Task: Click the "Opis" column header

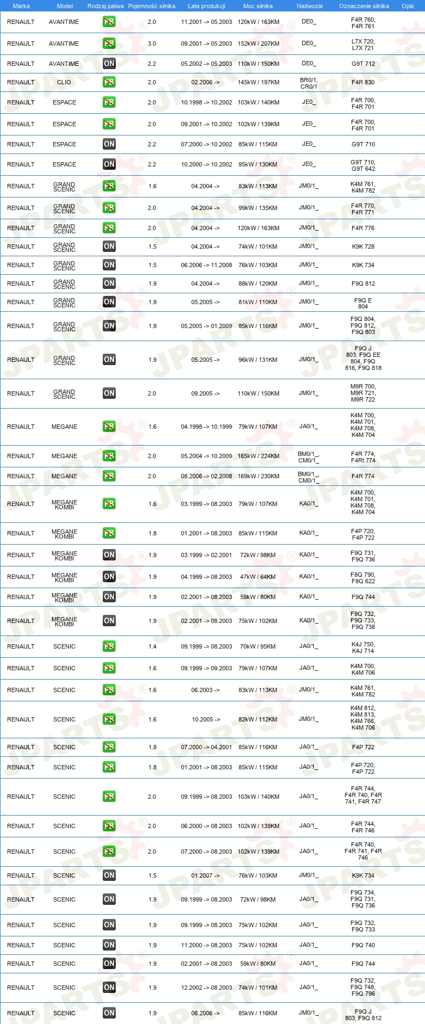Action: click(x=408, y=6)
